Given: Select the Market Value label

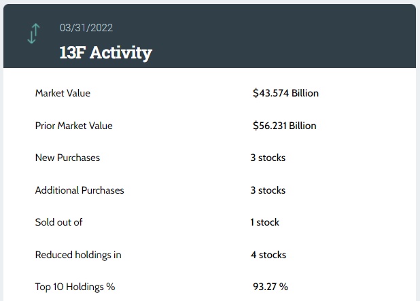Looking at the screenshot, I should [63, 93].
